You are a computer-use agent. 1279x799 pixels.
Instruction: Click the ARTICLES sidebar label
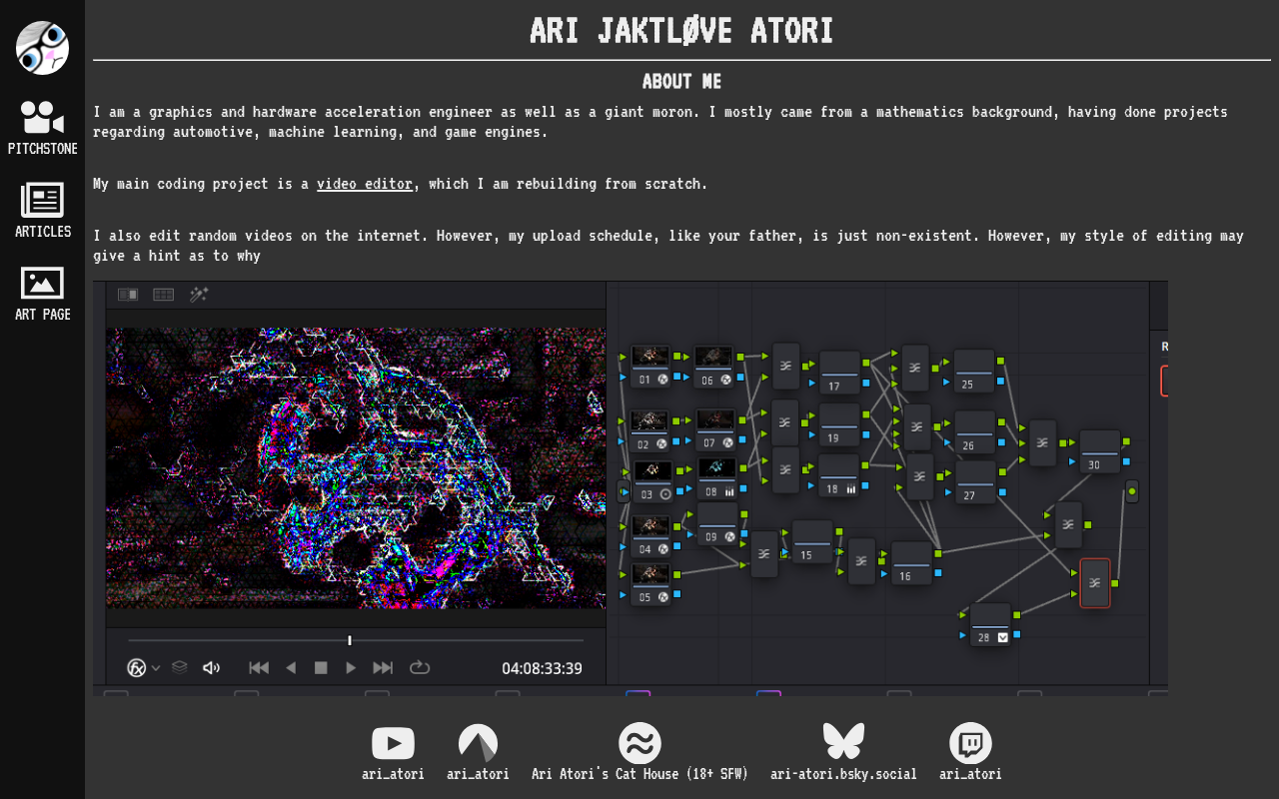[43, 232]
